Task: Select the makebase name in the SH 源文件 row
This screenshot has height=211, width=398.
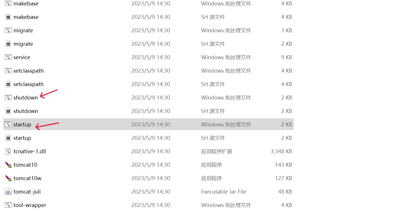Action: pos(26,17)
